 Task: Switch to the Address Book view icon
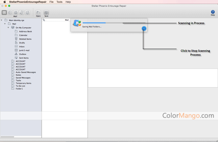10,12
